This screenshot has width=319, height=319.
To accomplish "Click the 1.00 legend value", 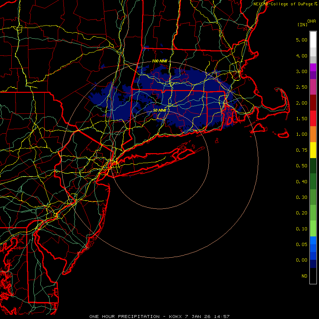I will click(x=302, y=134).
